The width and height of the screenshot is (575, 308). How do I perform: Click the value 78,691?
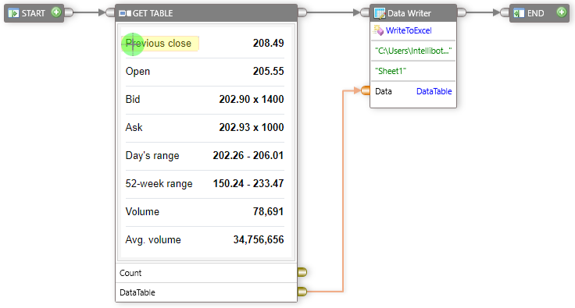[268, 212]
